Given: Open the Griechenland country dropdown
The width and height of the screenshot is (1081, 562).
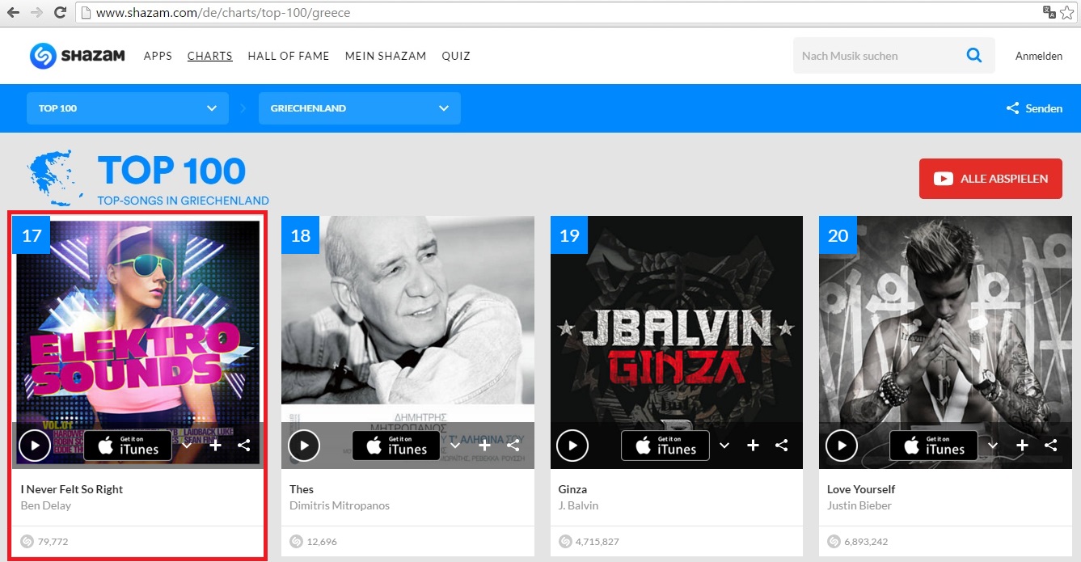Looking at the screenshot, I should [x=359, y=108].
